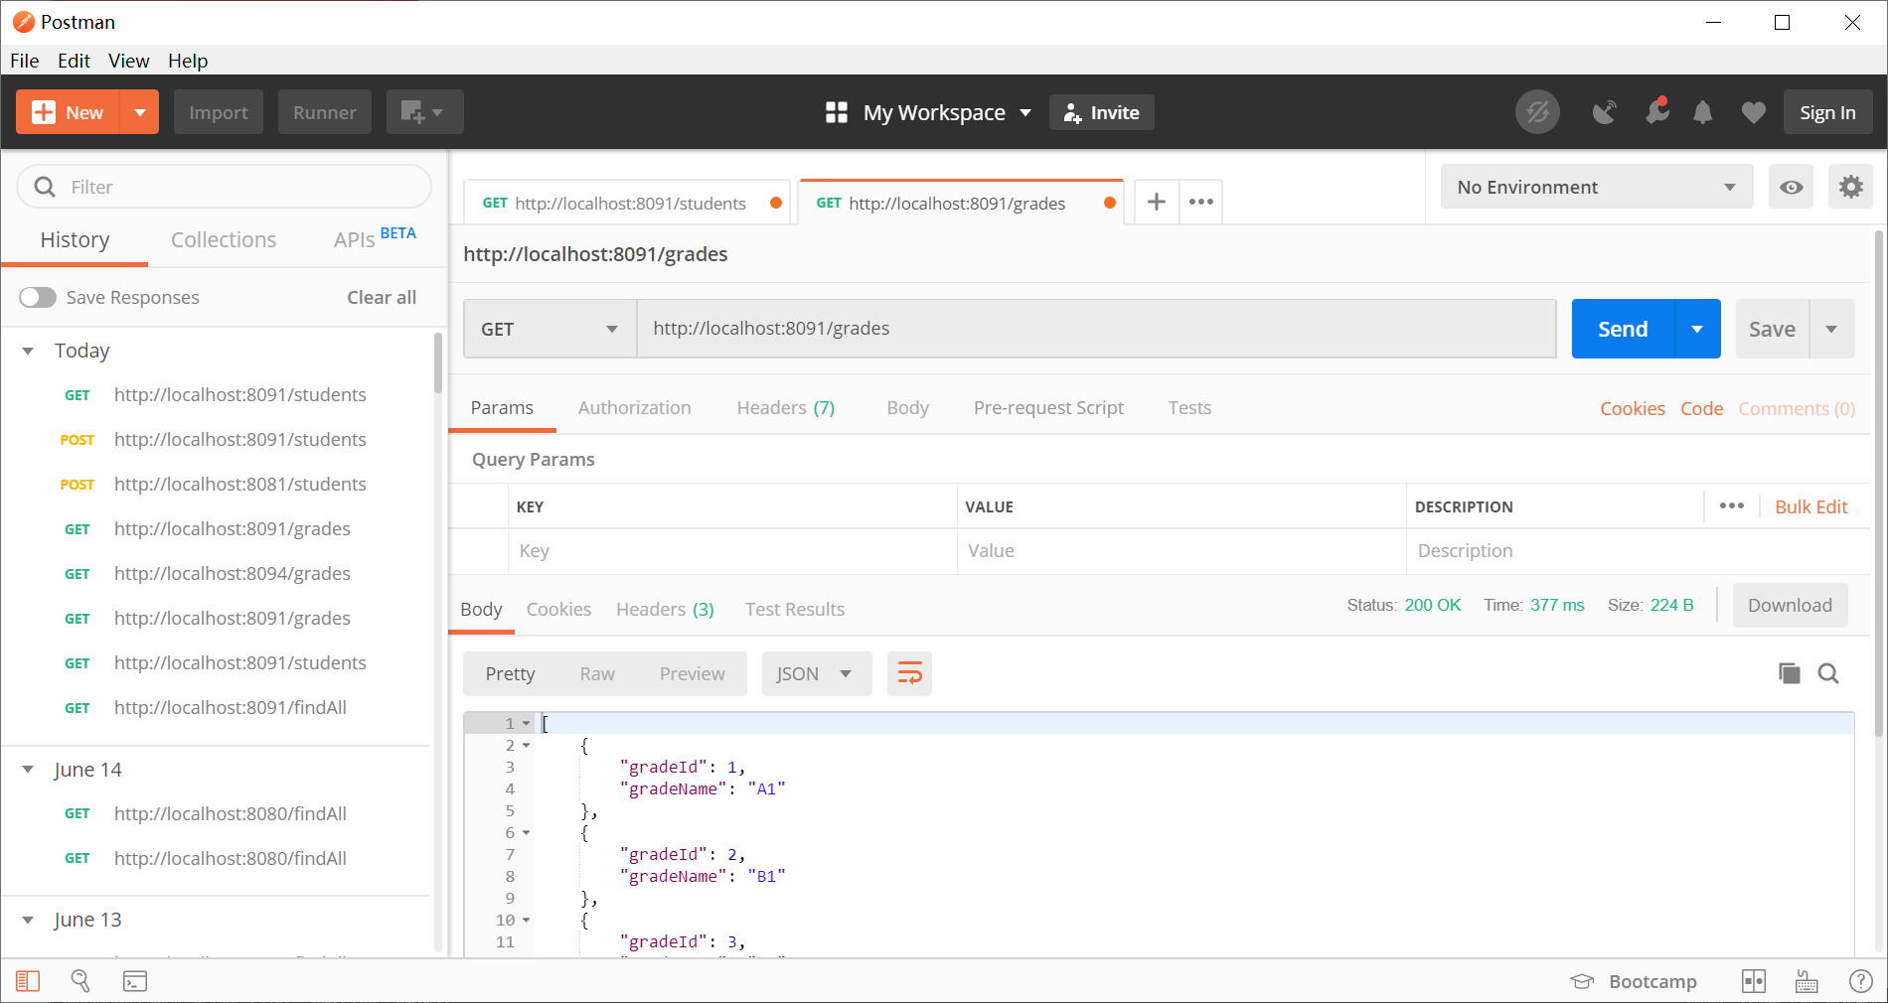Open the notifications bell icon

[x=1703, y=112]
